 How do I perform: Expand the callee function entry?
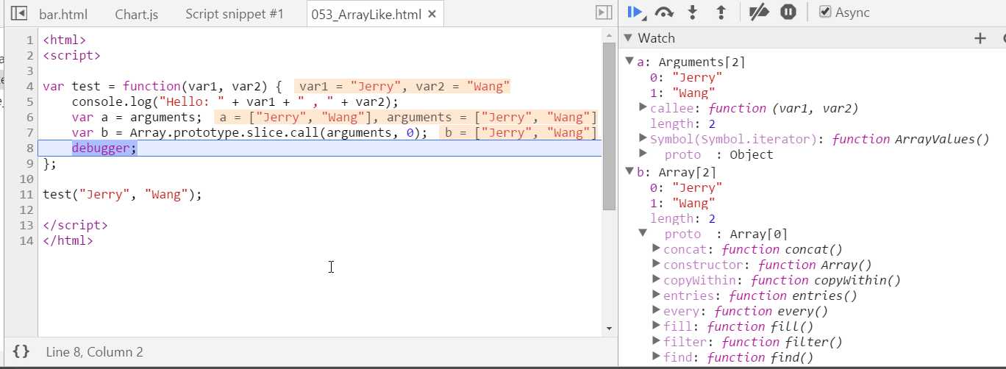coord(643,108)
